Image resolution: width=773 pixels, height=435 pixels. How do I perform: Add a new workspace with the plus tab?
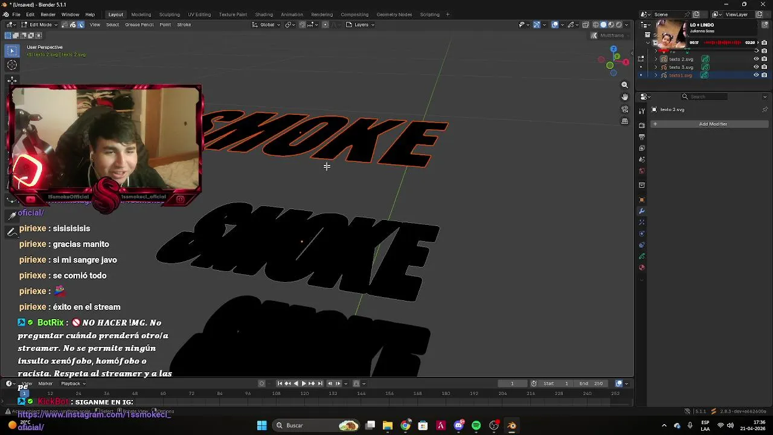click(447, 14)
